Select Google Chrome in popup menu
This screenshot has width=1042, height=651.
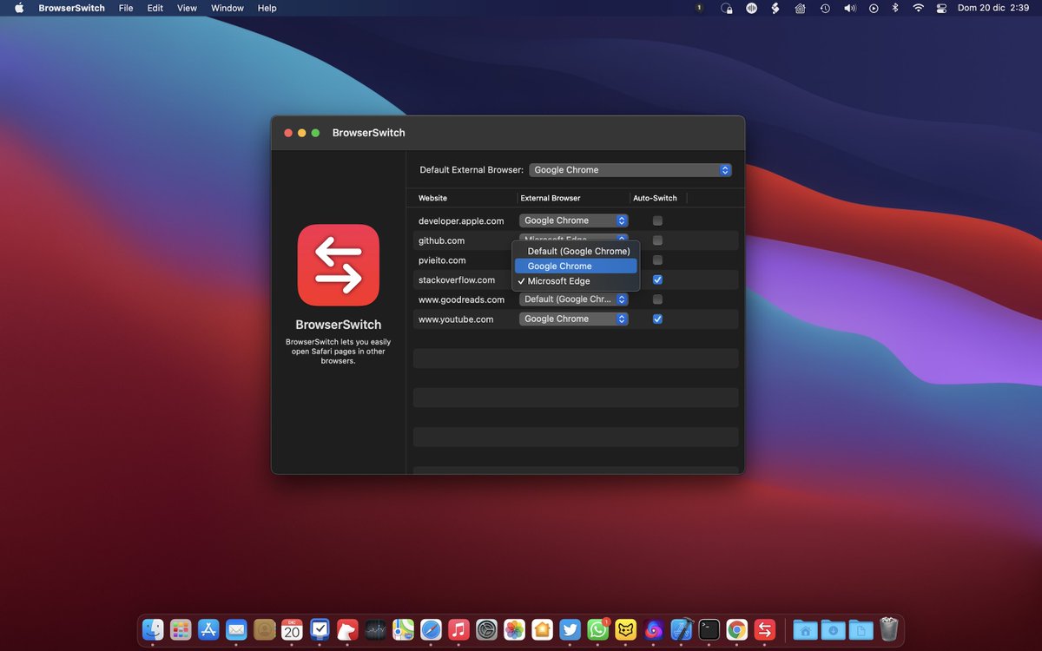click(x=576, y=266)
